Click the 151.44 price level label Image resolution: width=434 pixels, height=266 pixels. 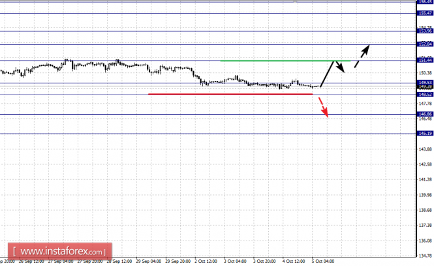(425, 60)
